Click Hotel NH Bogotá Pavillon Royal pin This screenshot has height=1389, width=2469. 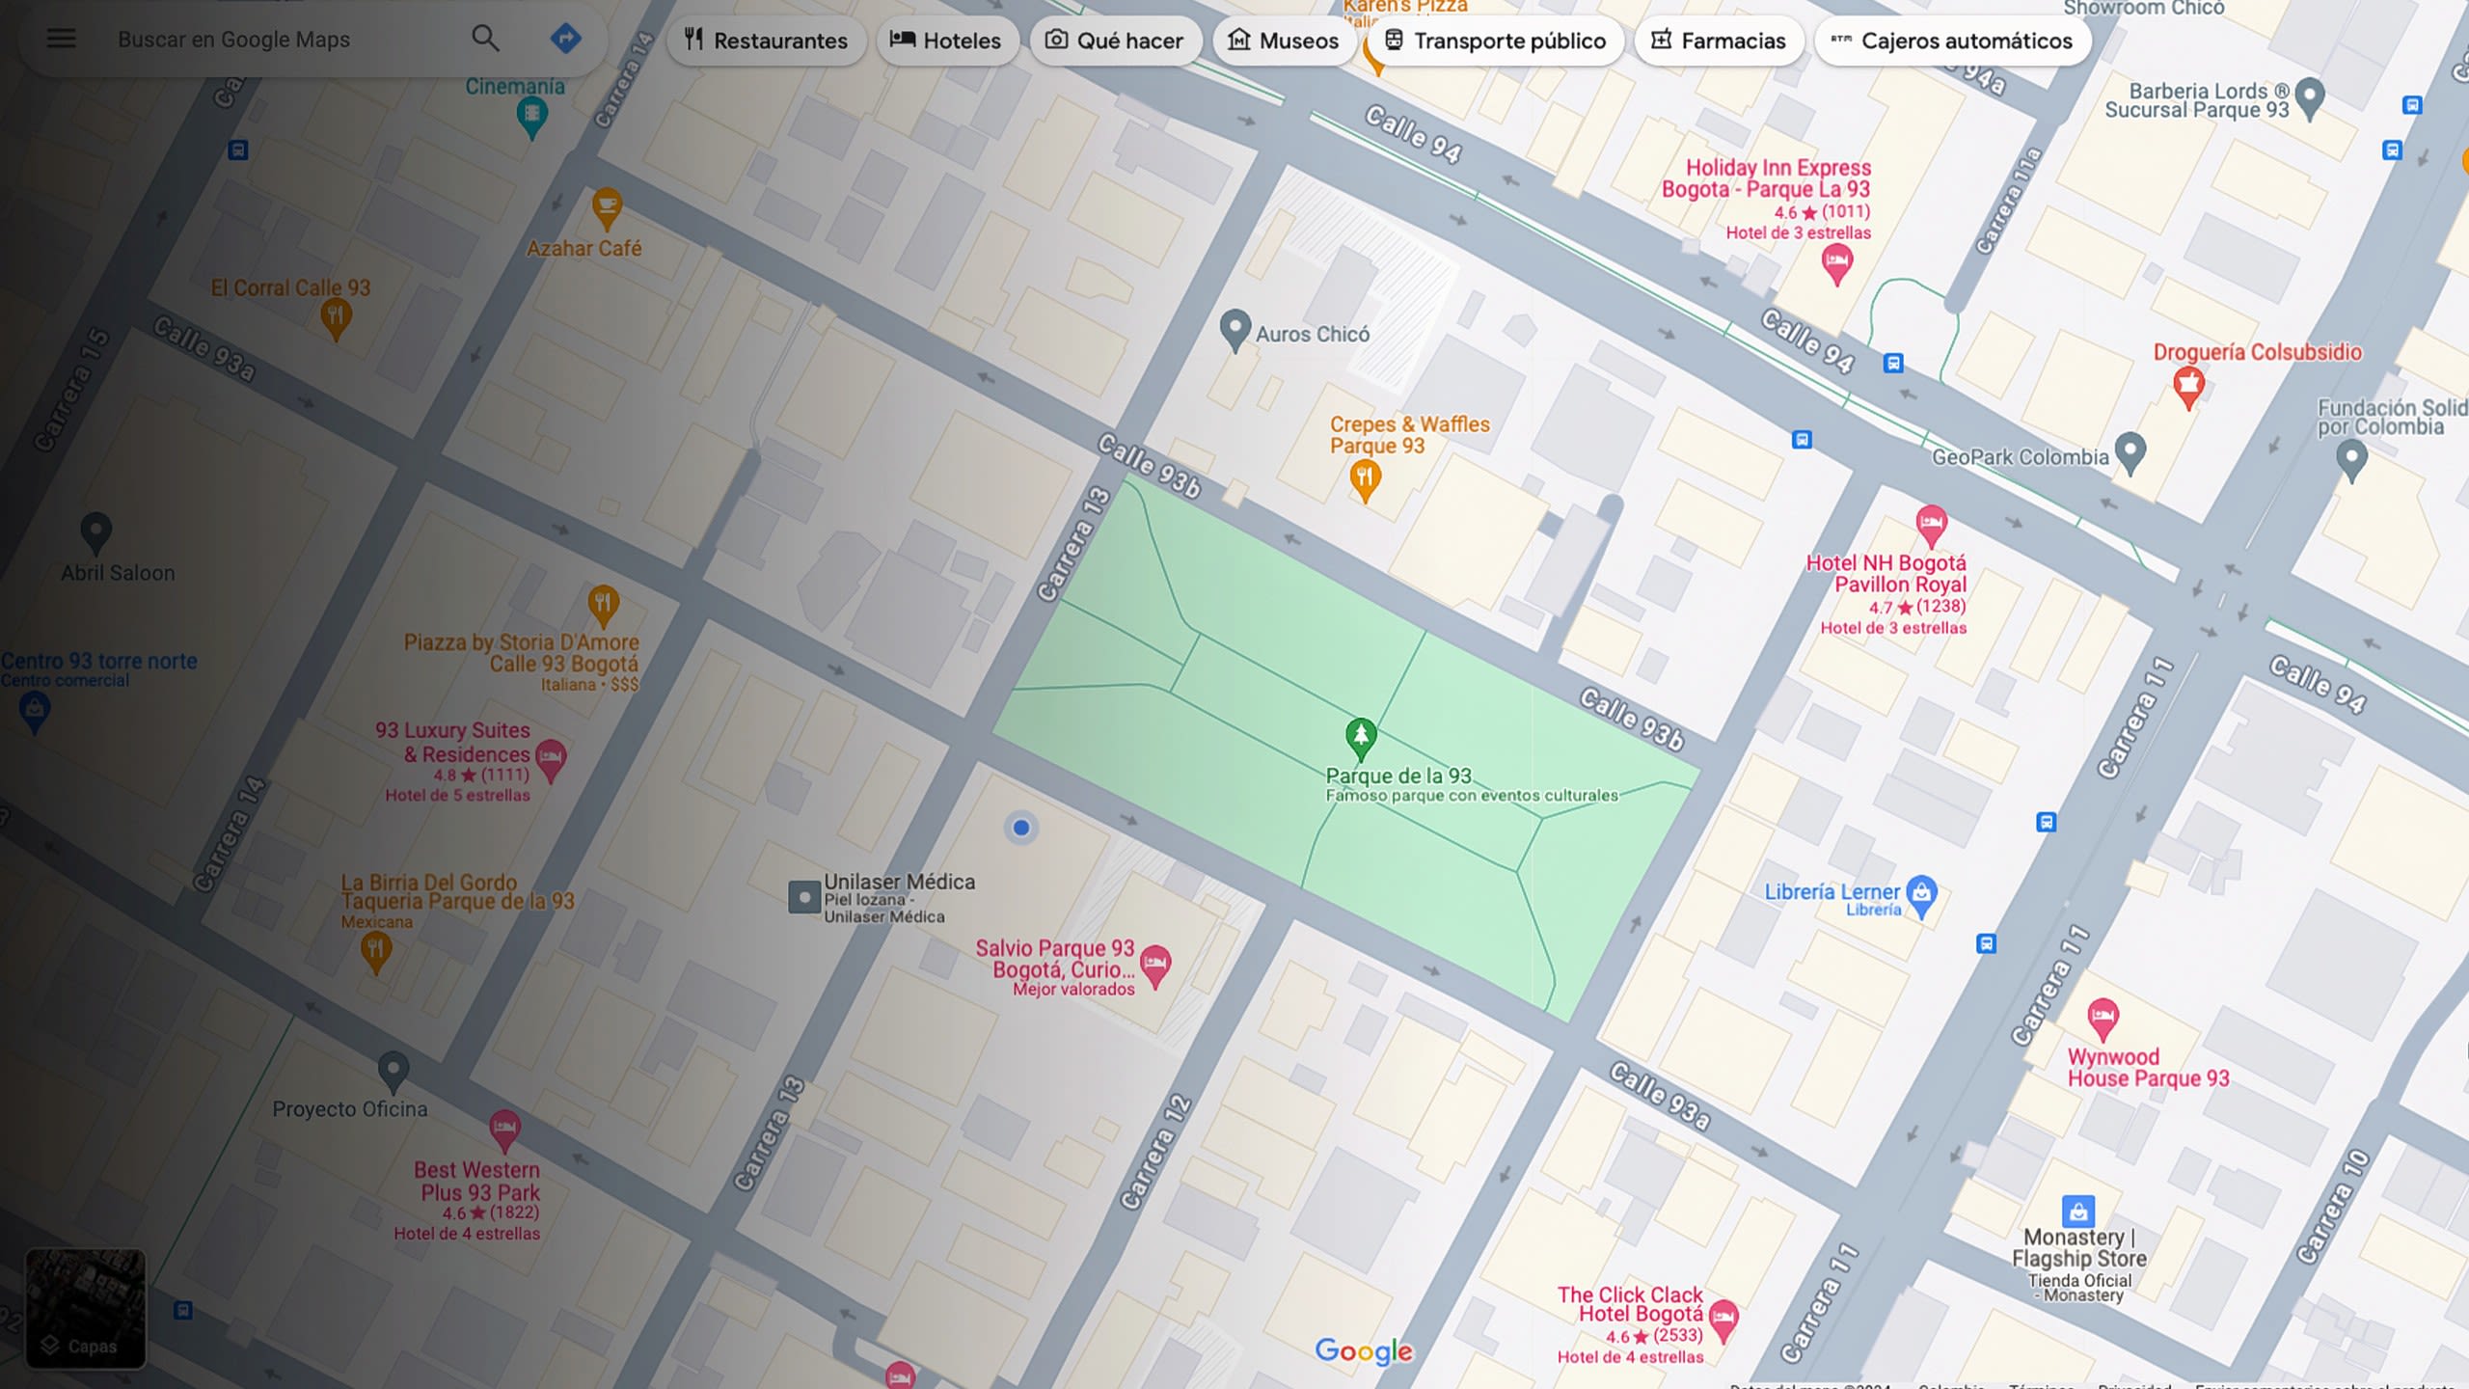click(x=1931, y=526)
